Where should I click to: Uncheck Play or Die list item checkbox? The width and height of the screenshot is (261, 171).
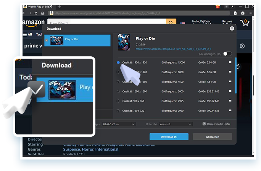[47, 40]
